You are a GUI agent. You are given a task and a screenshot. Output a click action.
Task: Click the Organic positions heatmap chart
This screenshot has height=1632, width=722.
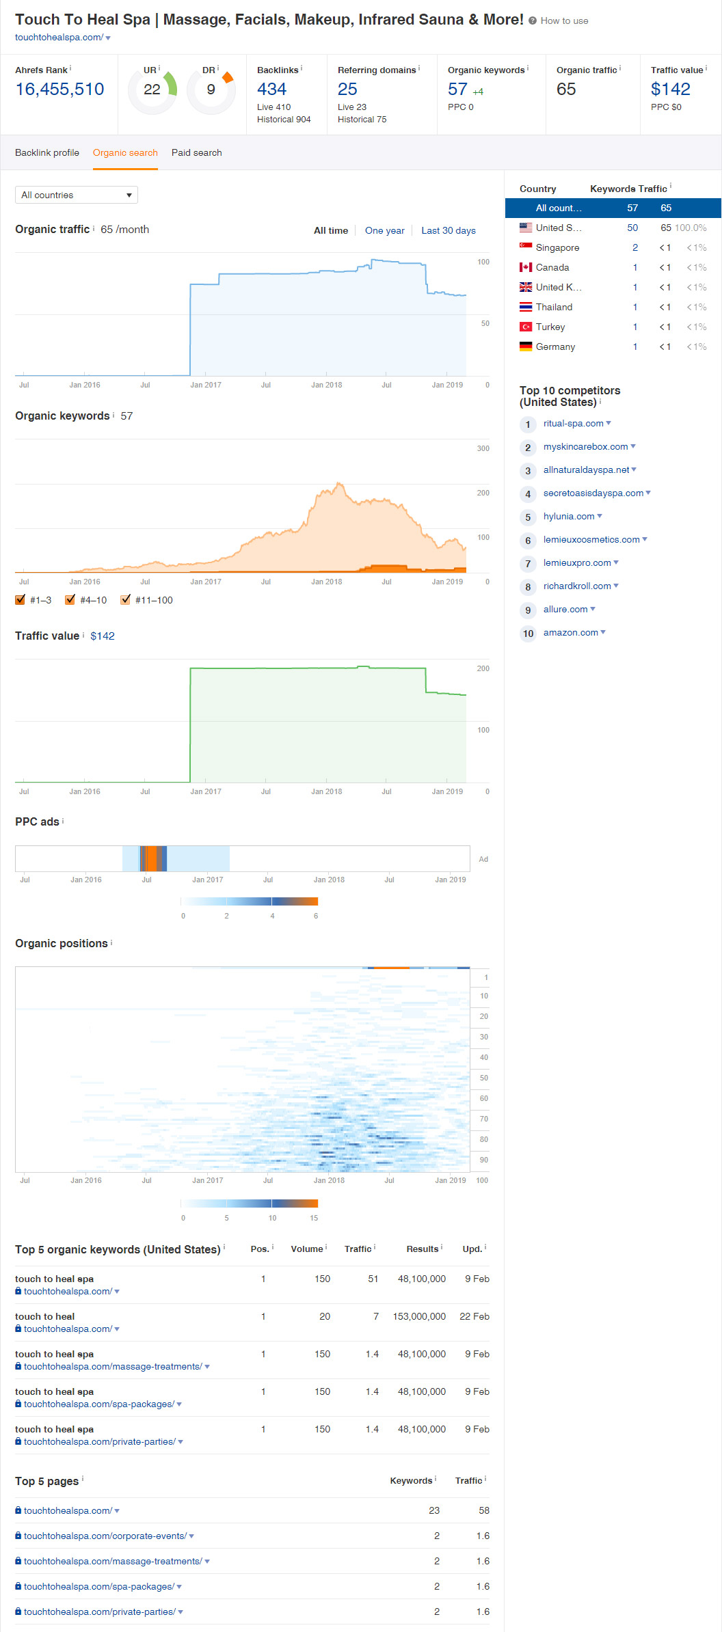(x=243, y=1070)
